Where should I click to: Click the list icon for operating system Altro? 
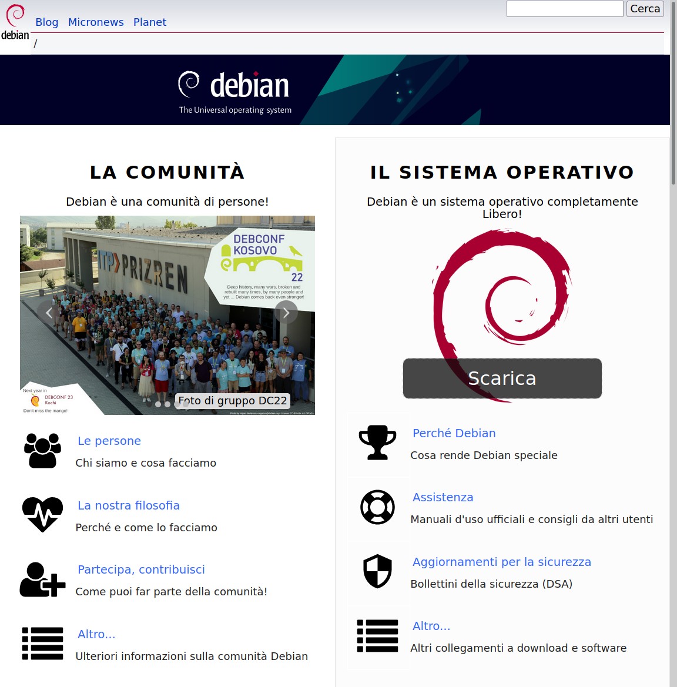point(377,636)
